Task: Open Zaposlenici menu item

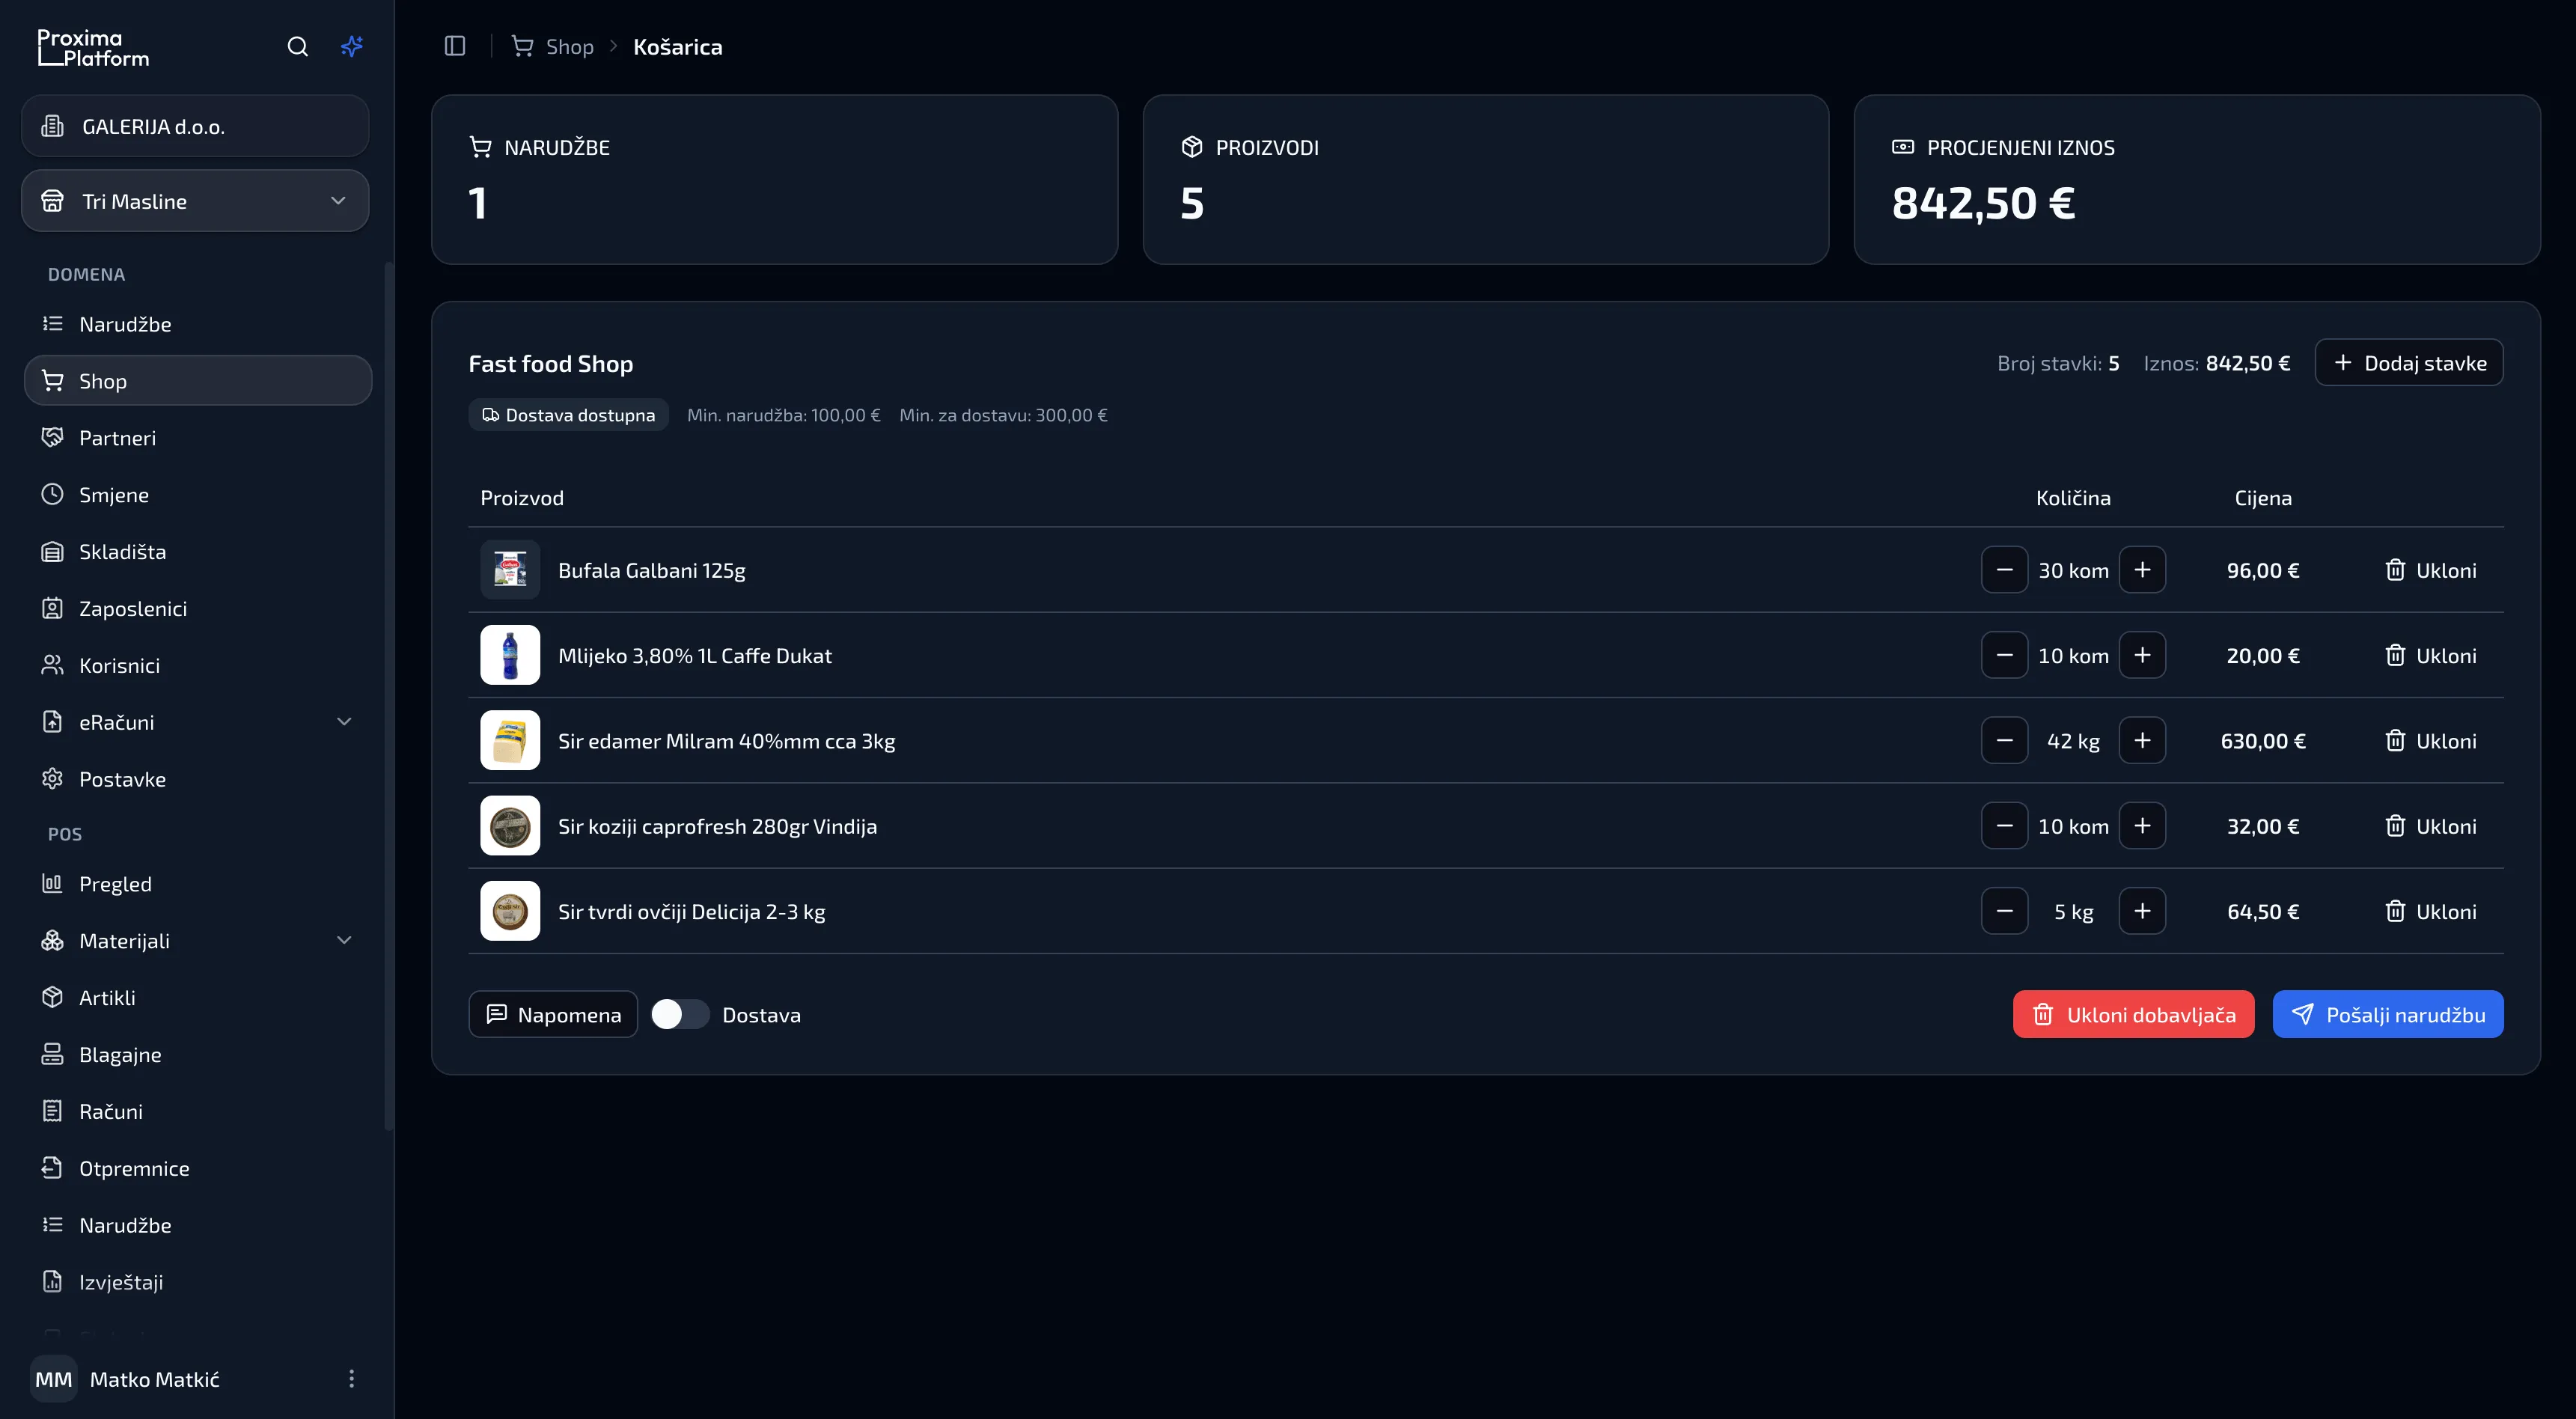Action: click(x=198, y=609)
